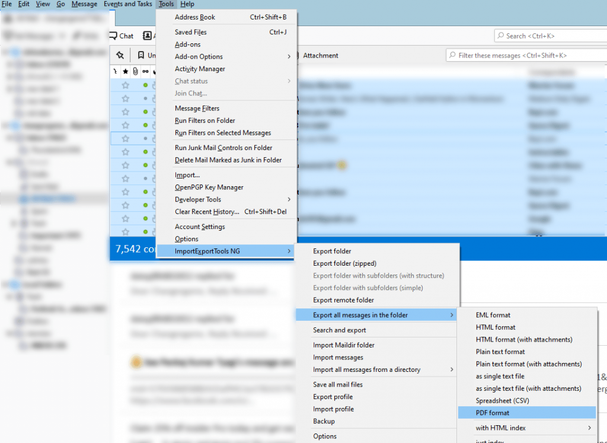Click in the Filter these messages field

(x=526, y=55)
